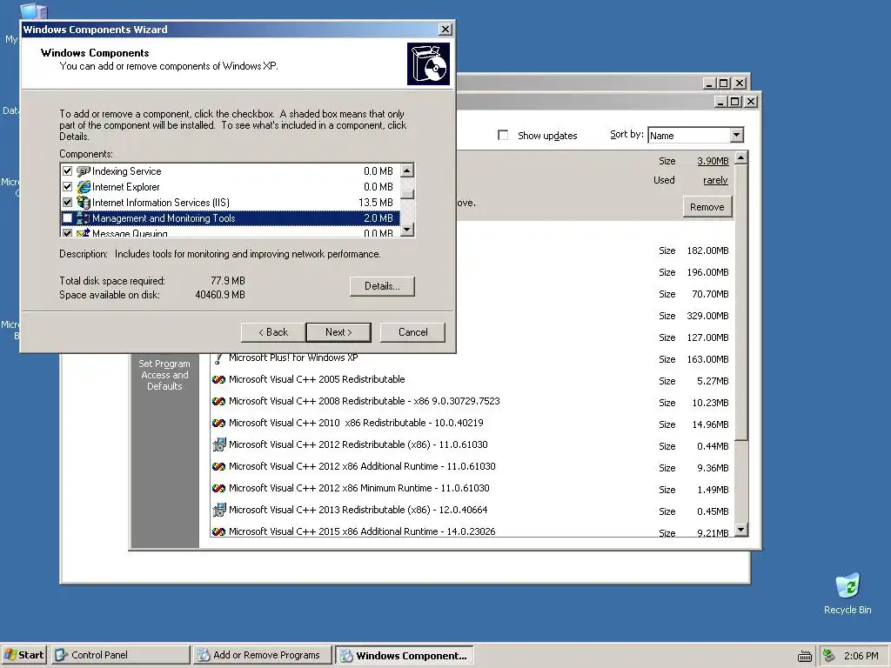Click the Visual C++ 2013 Redistributable icon

[x=218, y=510]
